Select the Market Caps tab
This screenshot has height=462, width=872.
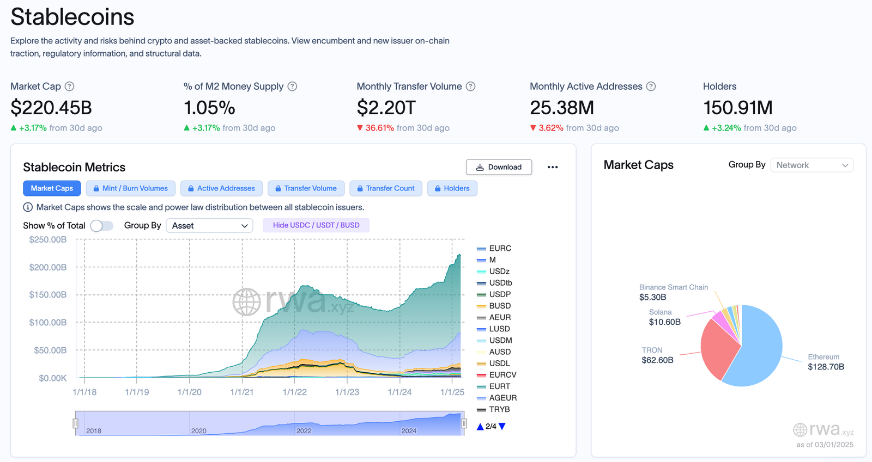click(x=52, y=188)
